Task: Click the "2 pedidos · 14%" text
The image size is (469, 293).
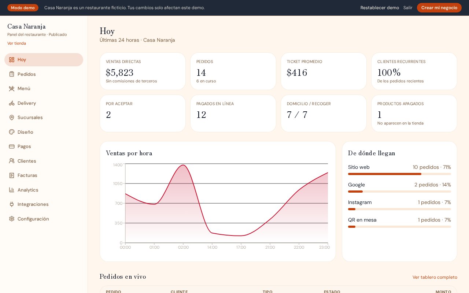Action: pos(433,185)
